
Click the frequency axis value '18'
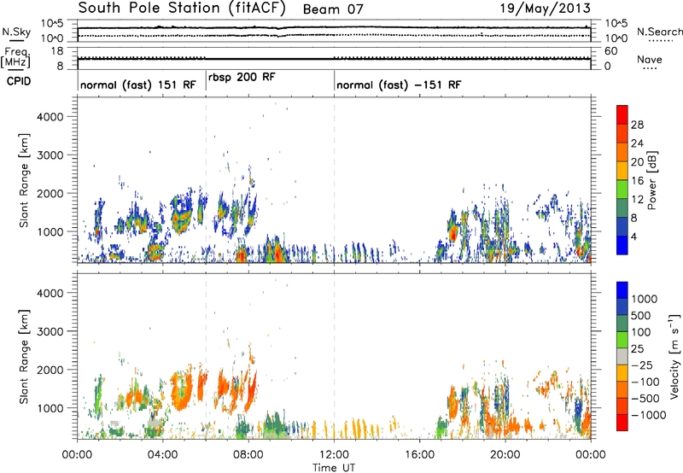[57, 51]
